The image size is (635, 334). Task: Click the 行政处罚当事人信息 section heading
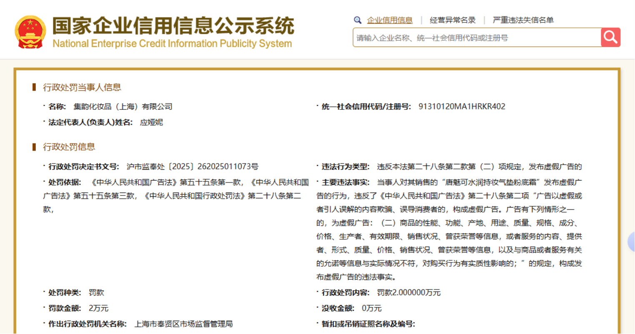coord(82,87)
